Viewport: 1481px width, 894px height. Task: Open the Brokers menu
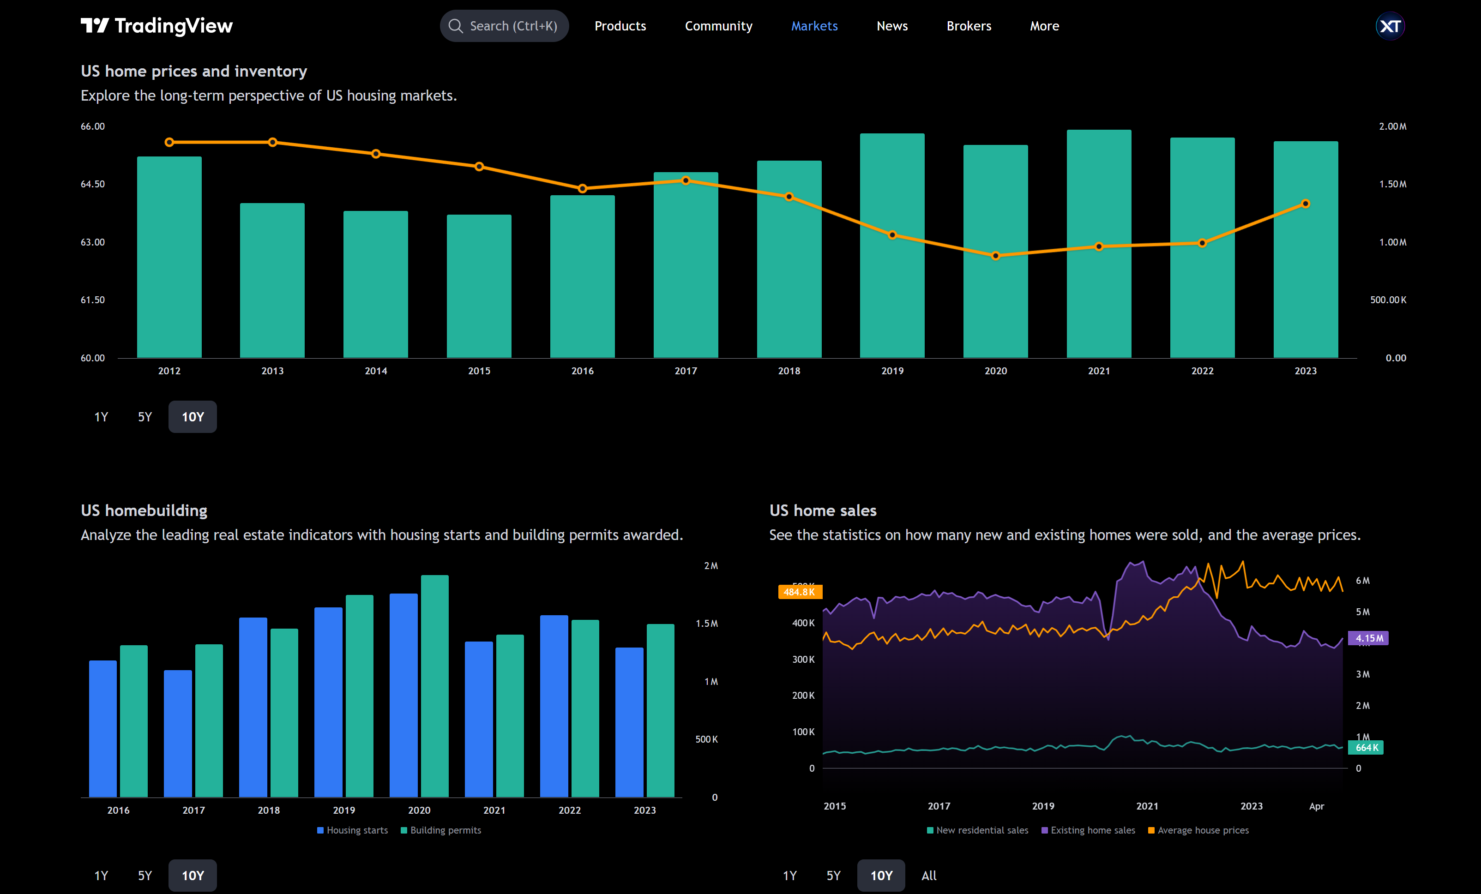(x=969, y=26)
